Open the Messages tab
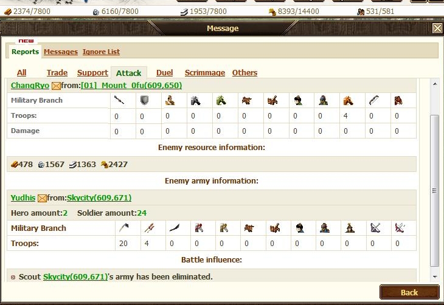 pos(61,52)
